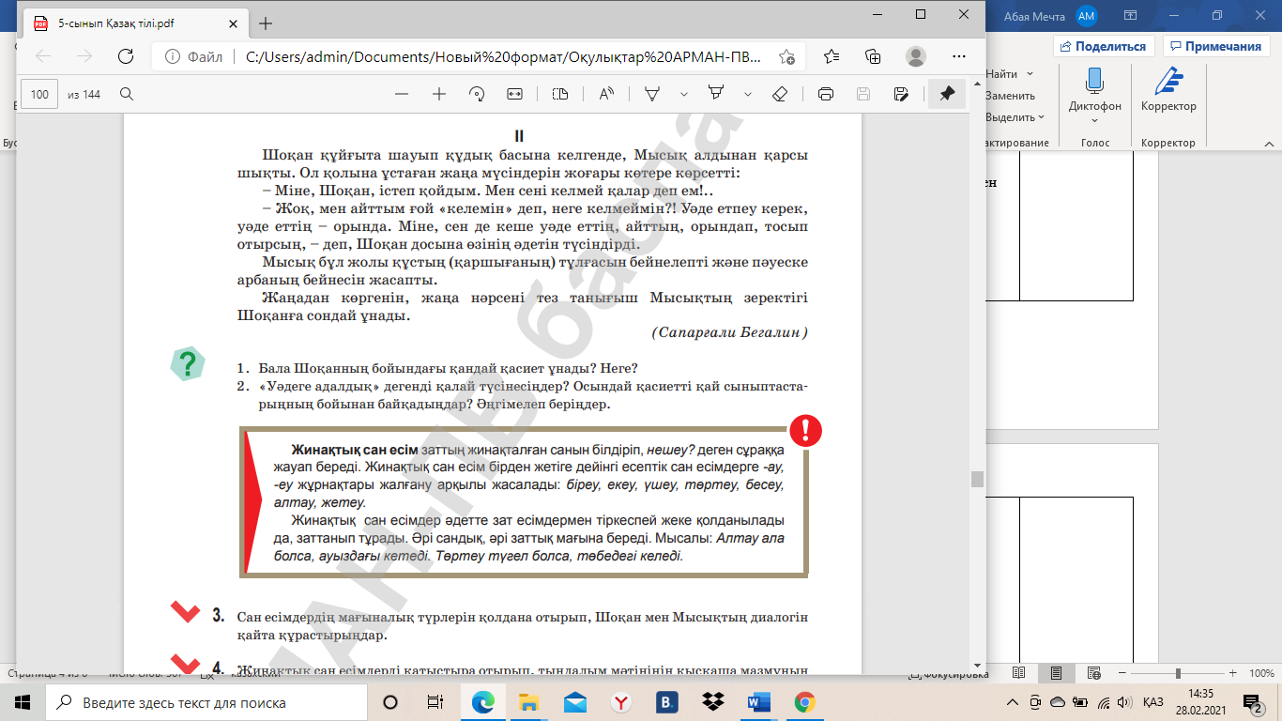Show hidden system tray icons

[x=1012, y=702]
